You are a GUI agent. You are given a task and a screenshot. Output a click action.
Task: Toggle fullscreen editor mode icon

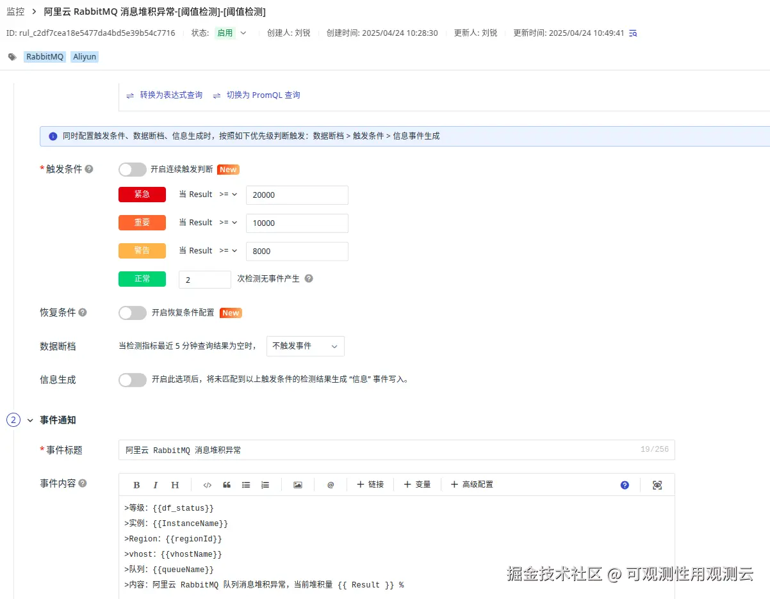[x=657, y=485]
